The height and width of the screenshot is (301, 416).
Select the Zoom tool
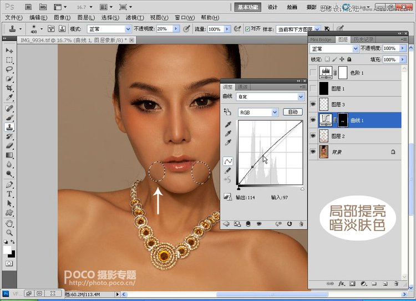pyautogui.click(x=9, y=233)
